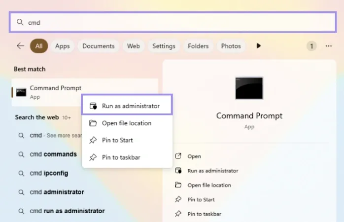Click the Command Prompt title in details pane
The height and width of the screenshot is (222, 344).
click(249, 116)
